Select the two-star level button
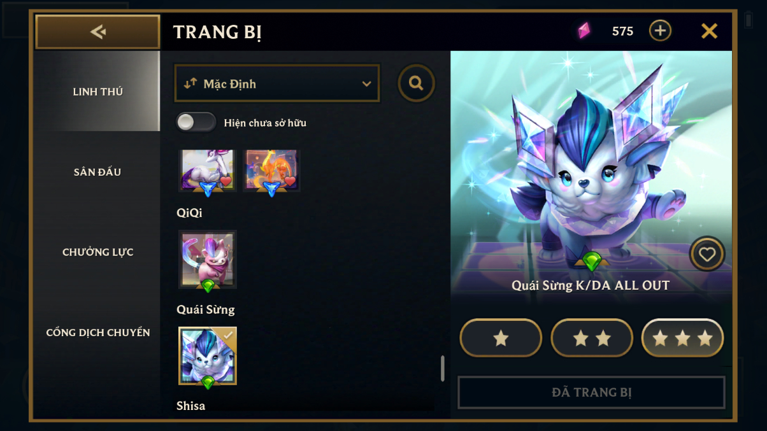 point(592,338)
